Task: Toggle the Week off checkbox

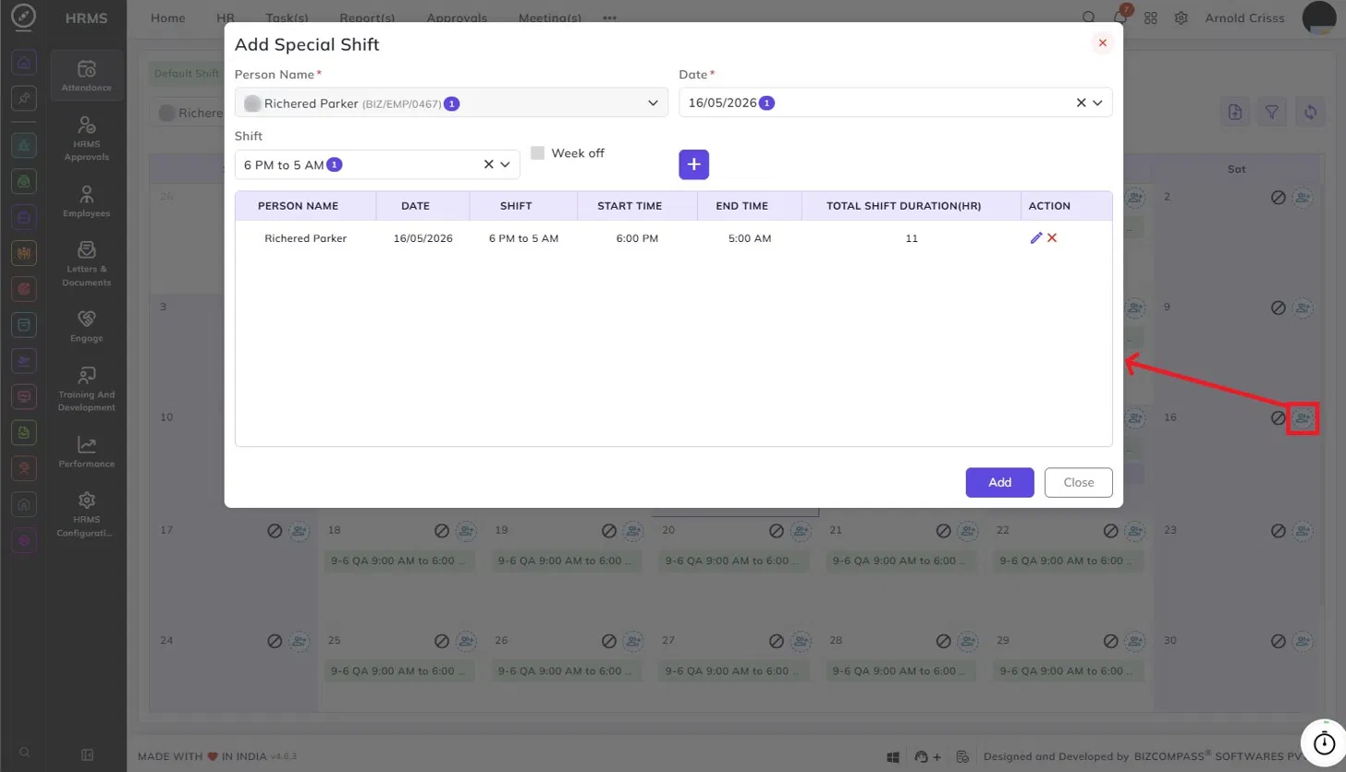Action: click(x=538, y=153)
